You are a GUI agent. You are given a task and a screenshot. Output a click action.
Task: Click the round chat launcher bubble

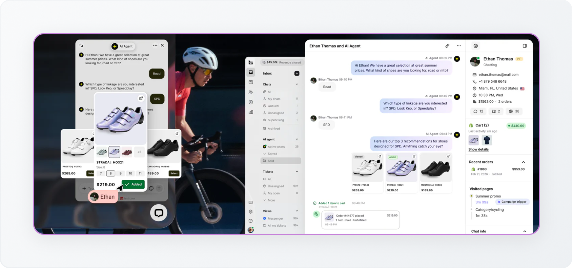(x=159, y=213)
